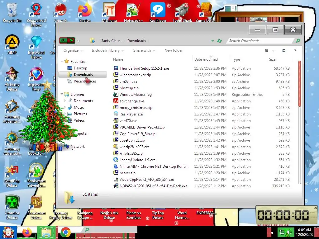Select advchange.exe file icon
This screenshot has width=319, height=239.
click(x=116, y=101)
